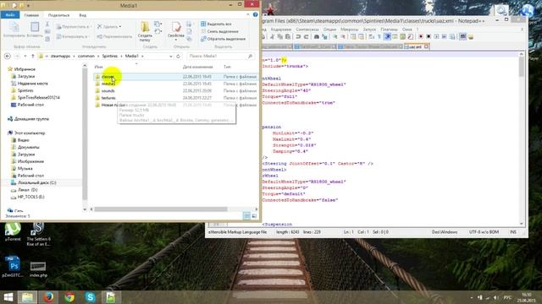Screen dimensions: 542x304
Task: Click Undo icon in Notepad++ toolbar
Action: [x=298, y=37]
